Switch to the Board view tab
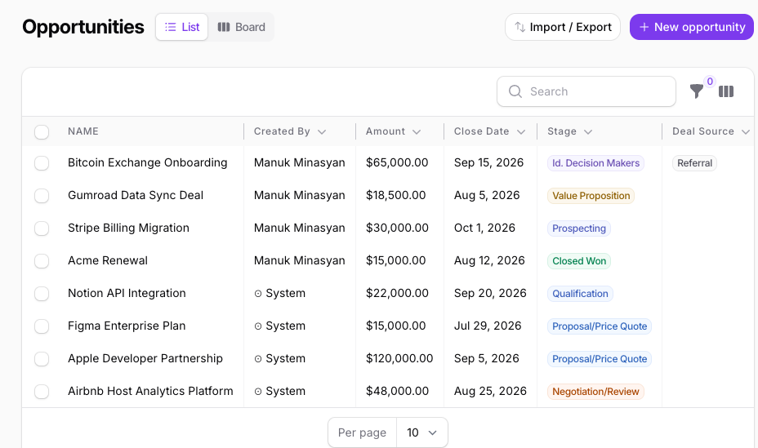 241,27
